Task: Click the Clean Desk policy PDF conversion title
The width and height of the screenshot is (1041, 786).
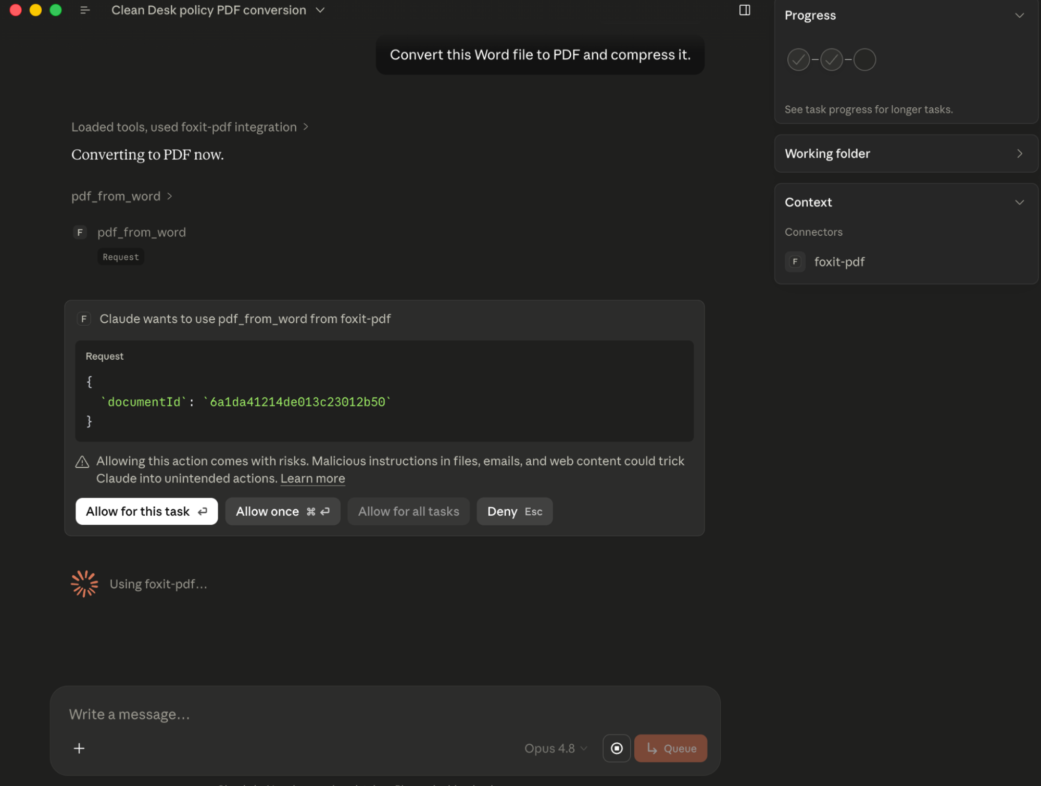Action: point(209,10)
